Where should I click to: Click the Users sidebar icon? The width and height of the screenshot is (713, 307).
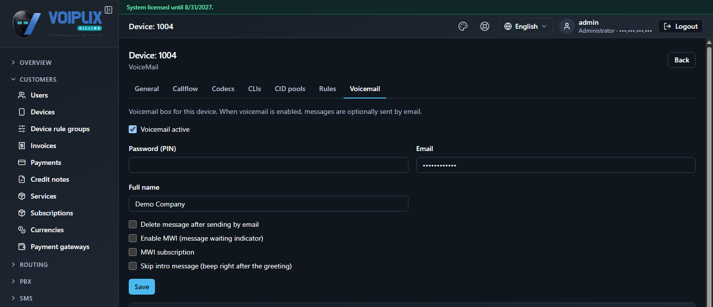[x=22, y=95]
